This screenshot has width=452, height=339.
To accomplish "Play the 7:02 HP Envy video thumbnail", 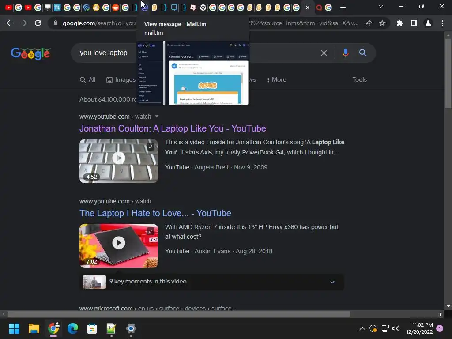I will click(x=119, y=245).
